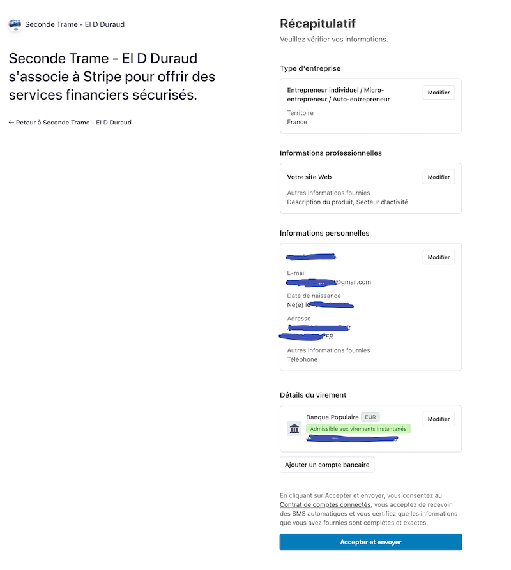Select the Votre site Web entry
This screenshot has height=570, width=511.
310,177
